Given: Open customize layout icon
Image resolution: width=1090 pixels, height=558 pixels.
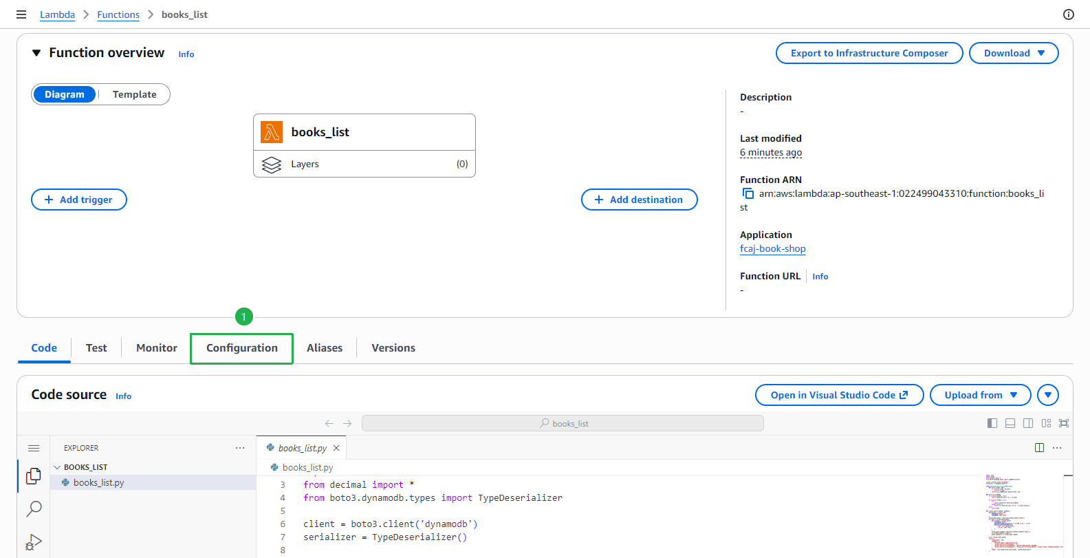Looking at the screenshot, I should [x=1046, y=423].
